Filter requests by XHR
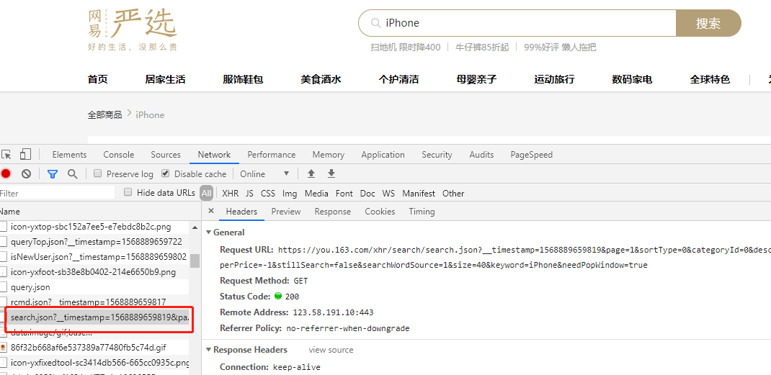 pos(230,194)
